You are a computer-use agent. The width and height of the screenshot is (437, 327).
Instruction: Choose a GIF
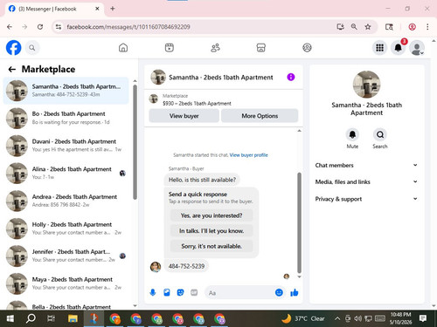tap(194, 292)
